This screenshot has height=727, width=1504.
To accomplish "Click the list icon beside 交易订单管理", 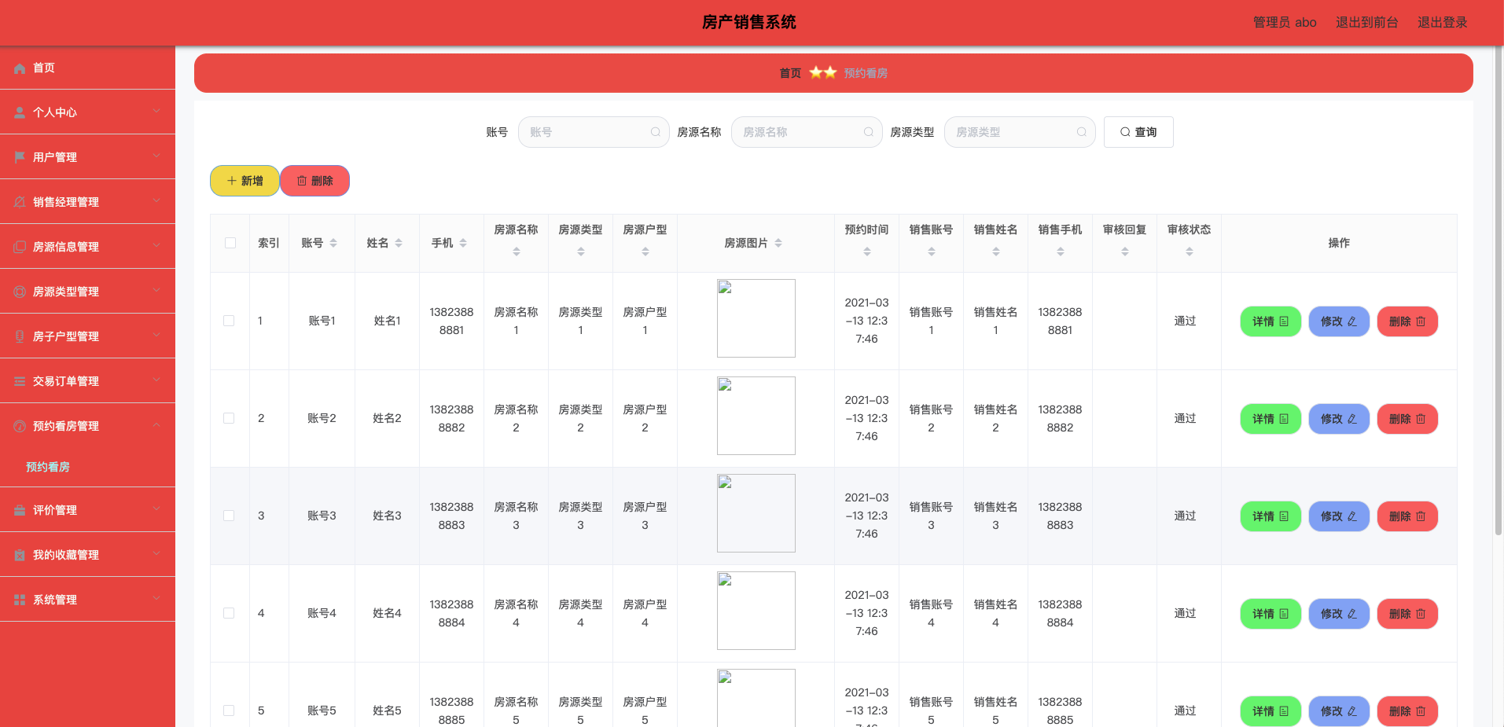I will (20, 382).
